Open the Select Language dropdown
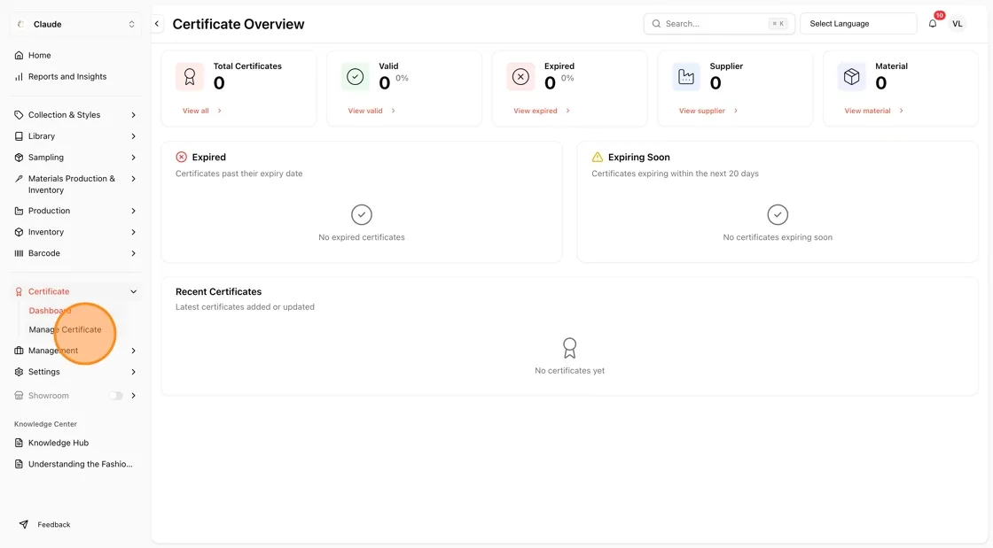Image resolution: width=993 pixels, height=548 pixels. [x=858, y=24]
